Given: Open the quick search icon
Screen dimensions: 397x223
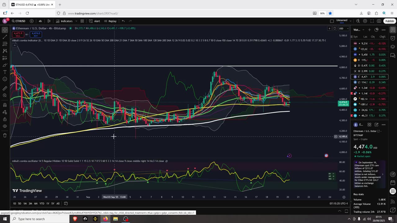Looking at the screenshot, I should pyautogui.click(x=358, y=21).
